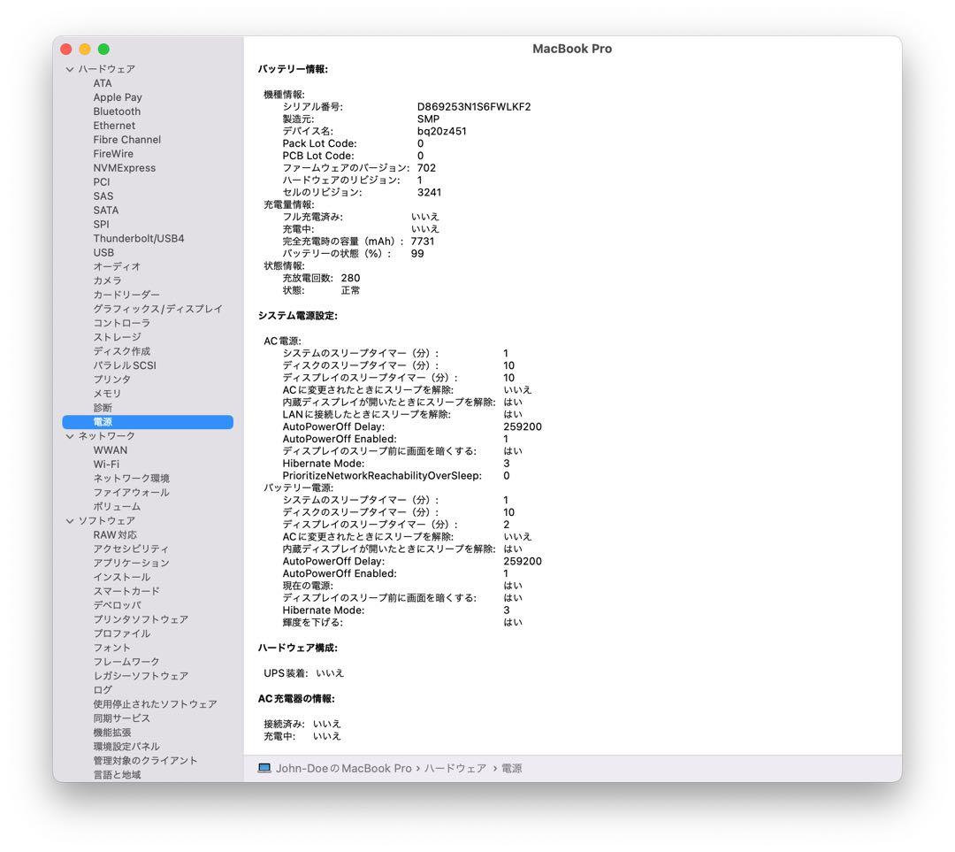The height and width of the screenshot is (852, 955).
Task: Click the MacBook Pro computer icon in breadcrumb
Action: (x=263, y=769)
